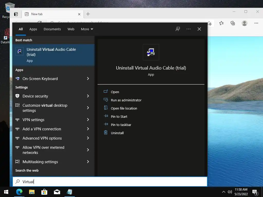Image resolution: width=263 pixels, height=197 pixels.
Task: Expand the VPN settings arrow
Action: [88, 120]
